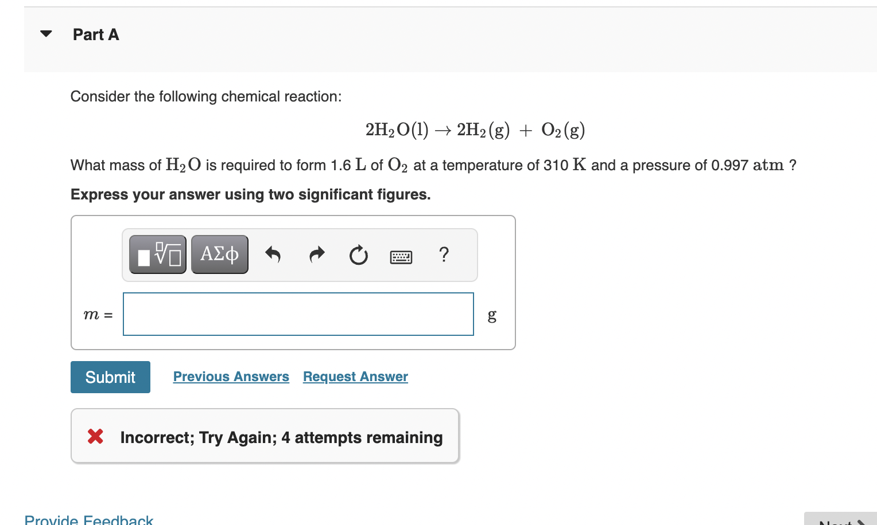This screenshot has height=525, width=877.
Task: Click the Incorrect; Try Again message bar
Action: 264,436
